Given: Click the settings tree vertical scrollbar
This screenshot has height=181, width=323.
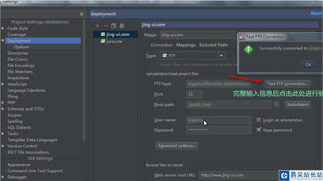Looking at the screenshot, I should click(84, 80).
